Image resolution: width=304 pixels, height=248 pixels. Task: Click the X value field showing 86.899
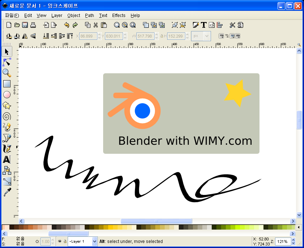click(88, 36)
